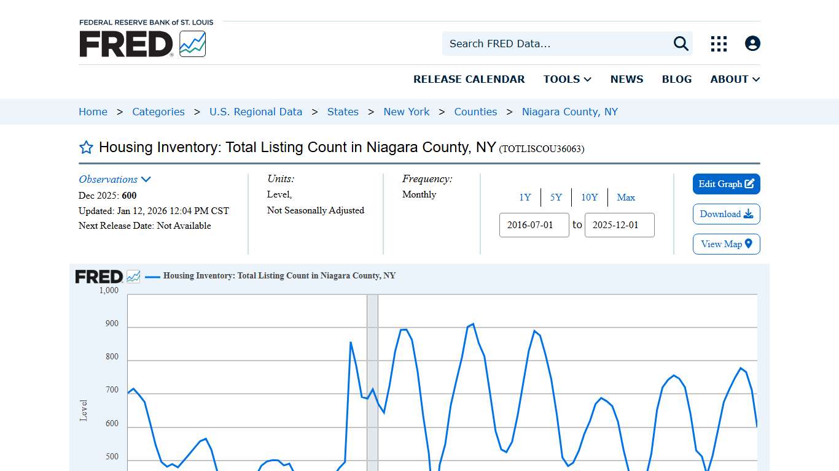The image size is (839, 471).
Task: Click the small FRED logo inside the graph
Action: (x=106, y=276)
